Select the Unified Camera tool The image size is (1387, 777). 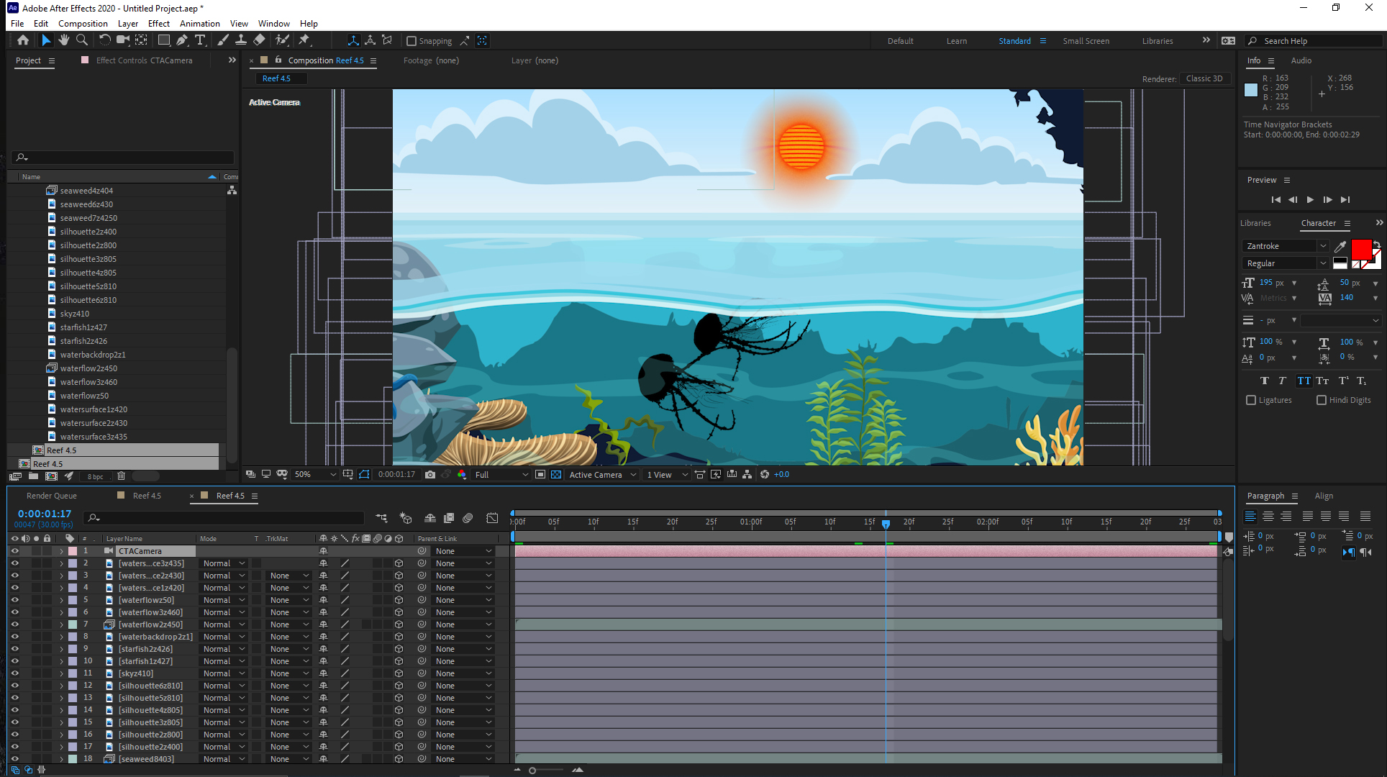pos(124,40)
